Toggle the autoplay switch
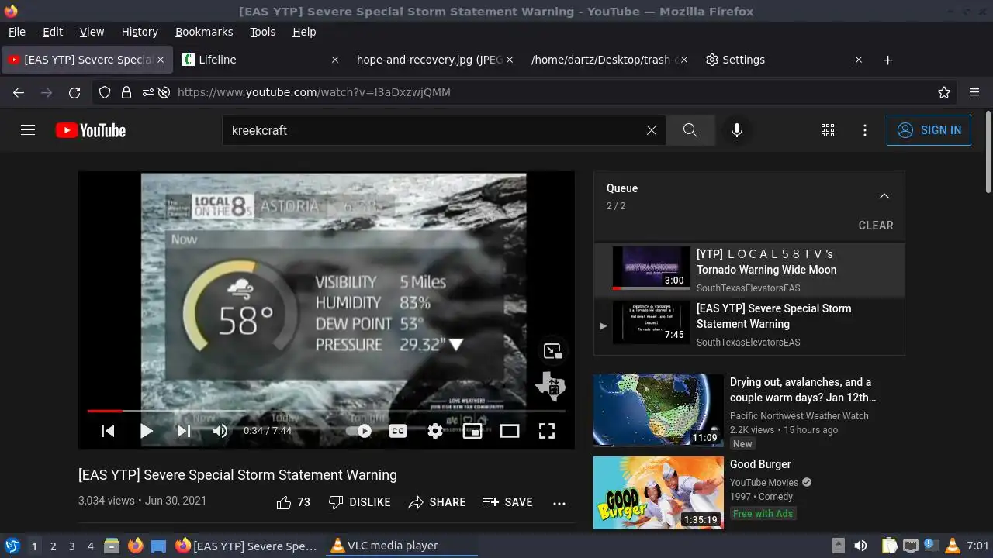993x558 pixels. (x=359, y=431)
